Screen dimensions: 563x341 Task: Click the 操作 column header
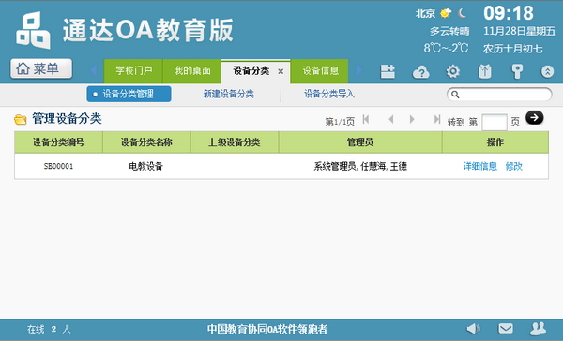pyautogui.click(x=495, y=142)
